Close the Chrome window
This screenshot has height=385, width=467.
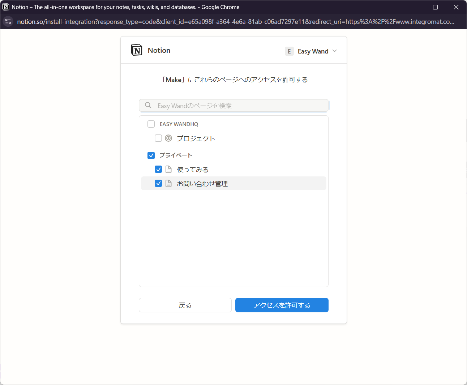pyautogui.click(x=456, y=7)
